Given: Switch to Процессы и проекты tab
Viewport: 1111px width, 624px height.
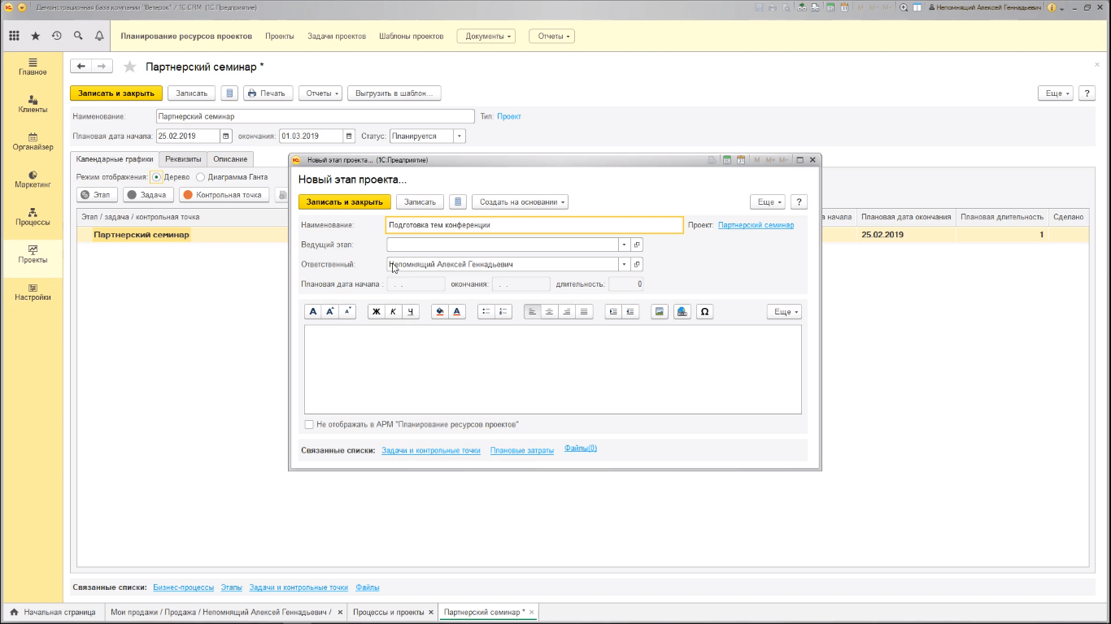Looking at the screenshot, I should coord(388,612).
